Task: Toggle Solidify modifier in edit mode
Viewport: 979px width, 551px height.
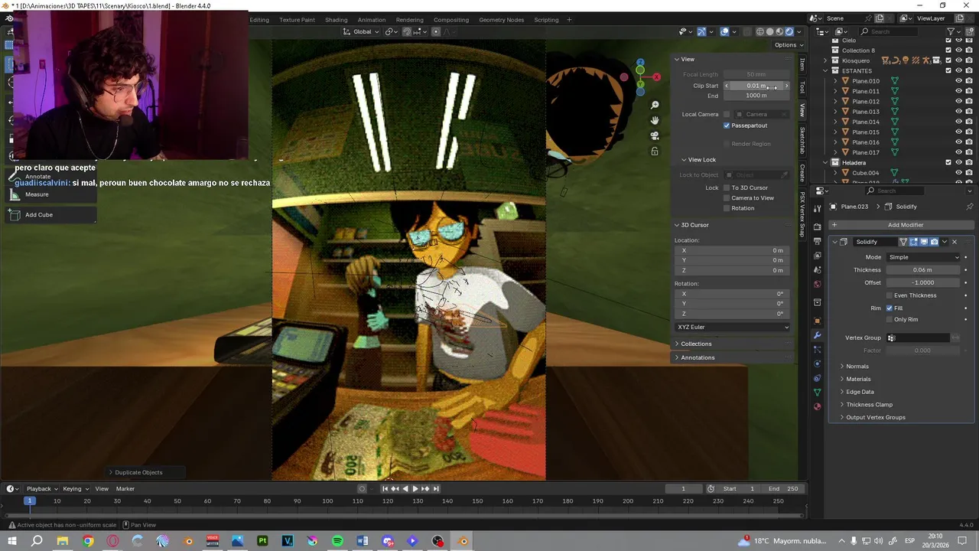Action: click(x=913, y=242)
